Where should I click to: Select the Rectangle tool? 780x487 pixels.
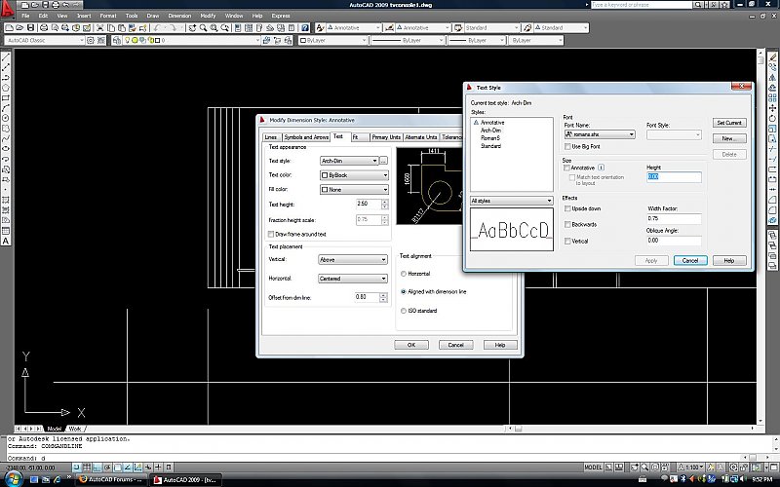coord(6,98)
